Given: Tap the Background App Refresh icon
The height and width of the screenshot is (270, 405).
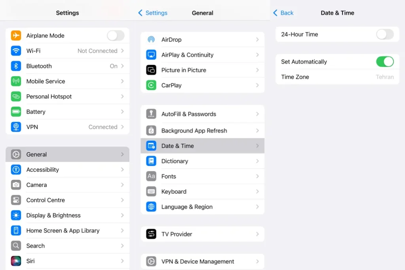Looking at the screenshot, I should tap(151, 130).
